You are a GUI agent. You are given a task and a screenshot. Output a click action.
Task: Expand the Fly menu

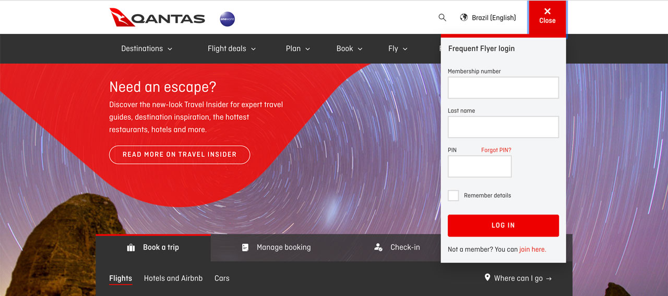[x=398, y=48]
